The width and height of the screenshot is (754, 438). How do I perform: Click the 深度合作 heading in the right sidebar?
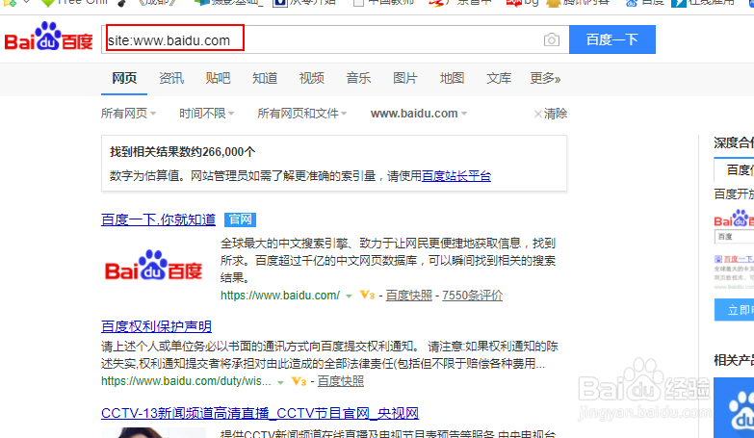pos(734,142)
